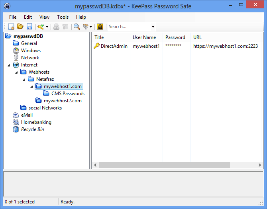Image resolution: width=267 pixels, height=209 pixels.
Task: Click the Add Entry key icon
Action: coord(41,27)
